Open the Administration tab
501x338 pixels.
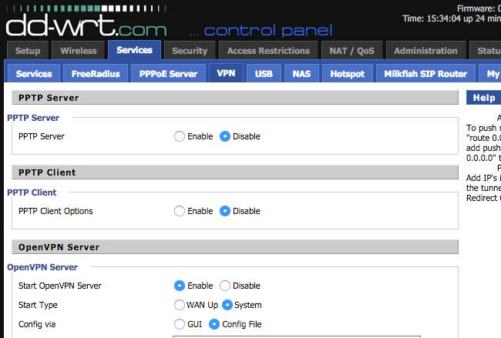click(425, 50)
